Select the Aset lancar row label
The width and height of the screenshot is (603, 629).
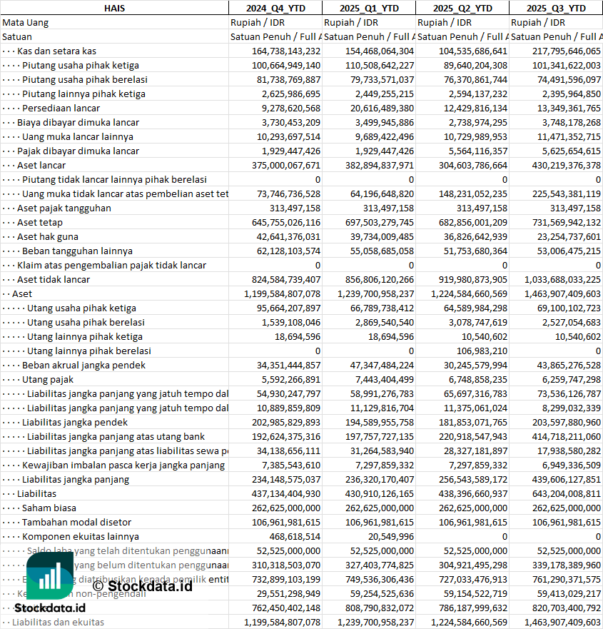coord(41,165)
